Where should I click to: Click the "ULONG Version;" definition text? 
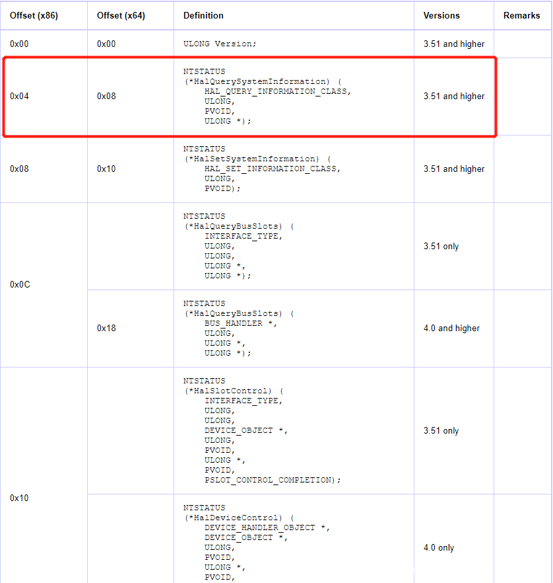(x=219, y=44)
